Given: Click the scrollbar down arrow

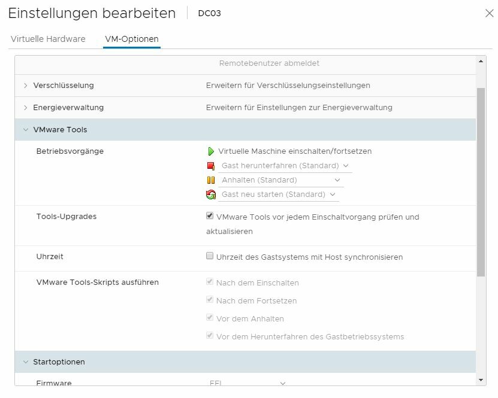Looking at the screenshot, I should 481,380.
